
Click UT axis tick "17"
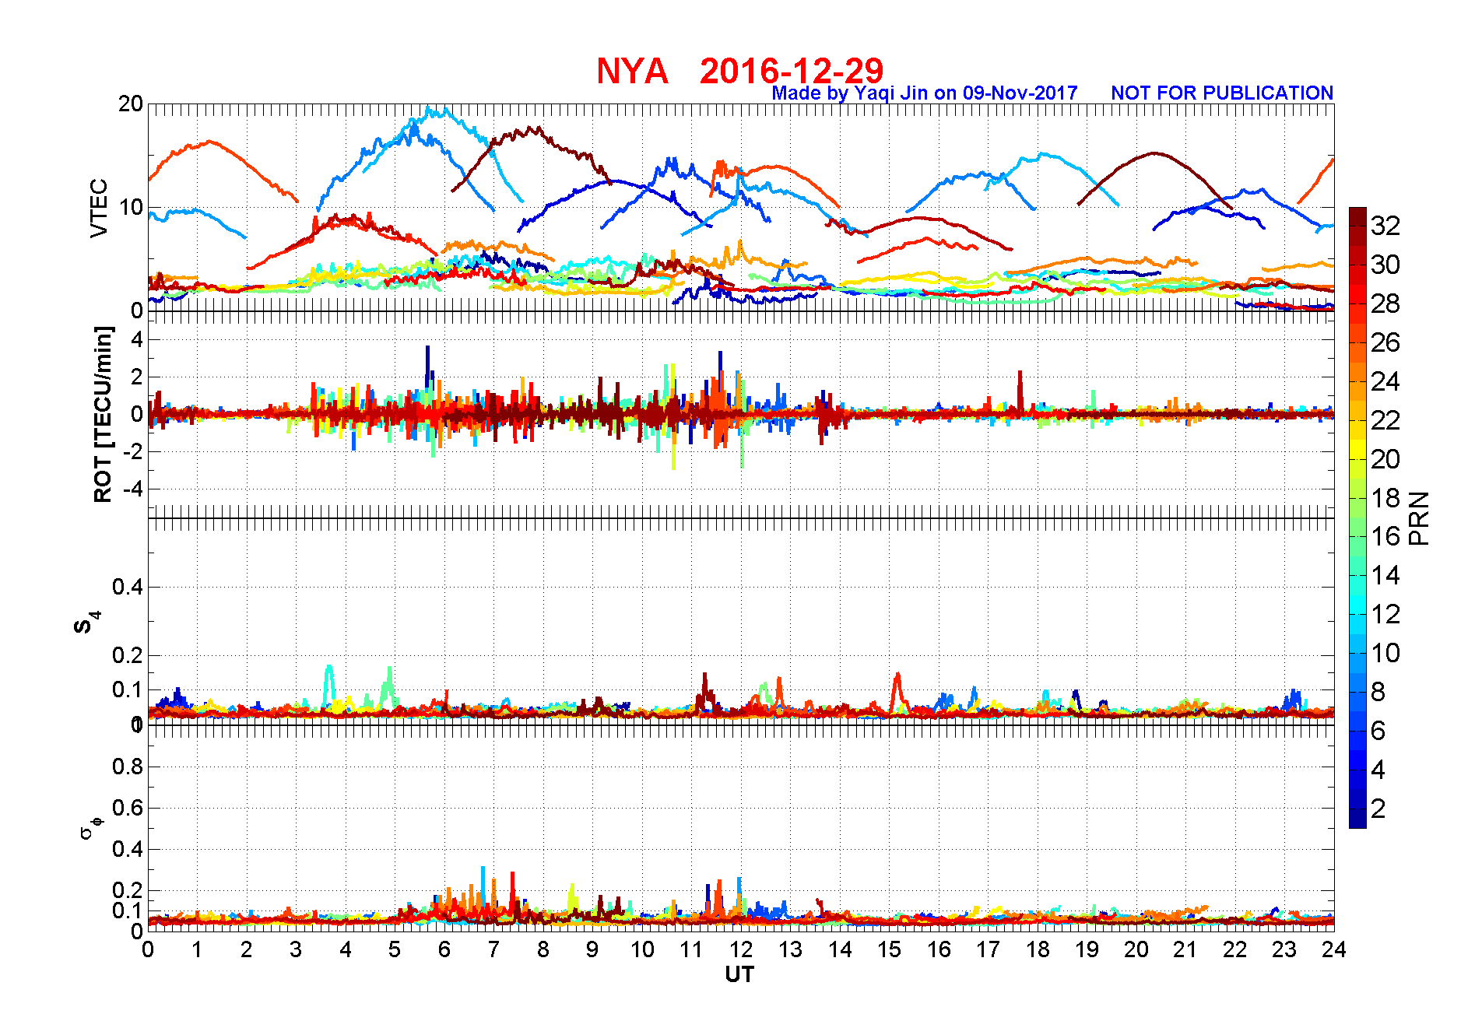tap(988, 949)
